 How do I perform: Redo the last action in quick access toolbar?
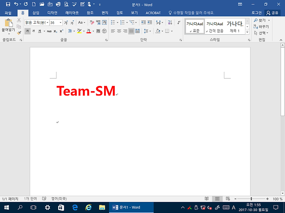(26, 4)
